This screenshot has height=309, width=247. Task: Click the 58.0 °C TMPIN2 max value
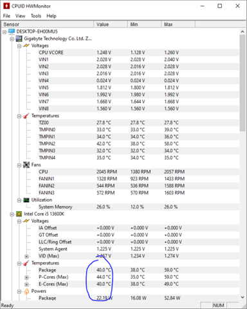pyautogui.click(x=171, y=144)
